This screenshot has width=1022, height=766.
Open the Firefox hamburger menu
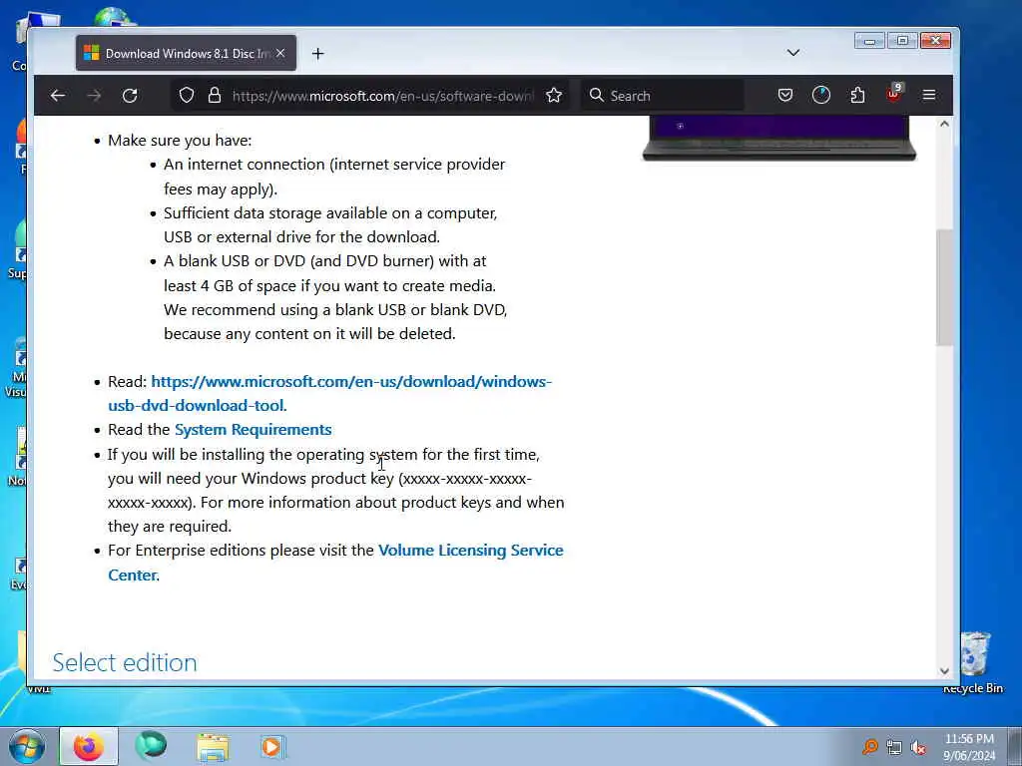click(929, 96)
